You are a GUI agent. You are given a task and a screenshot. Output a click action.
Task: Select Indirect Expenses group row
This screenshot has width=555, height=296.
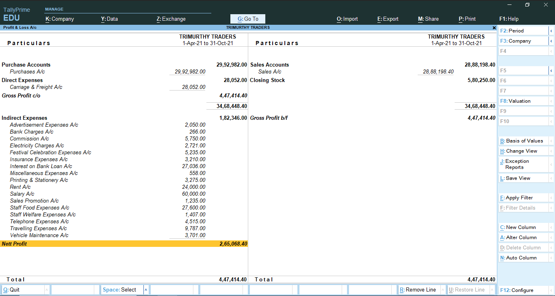coord(124,118)
